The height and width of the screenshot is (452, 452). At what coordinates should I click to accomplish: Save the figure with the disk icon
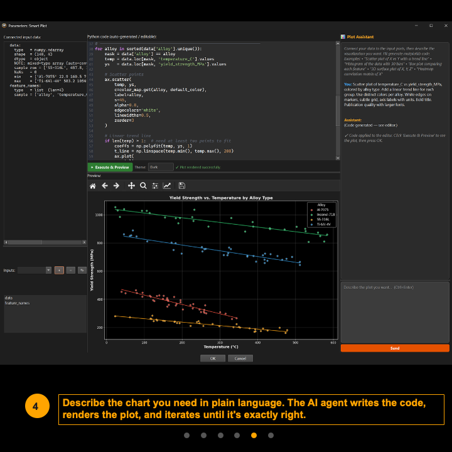(x=182, y=186)
